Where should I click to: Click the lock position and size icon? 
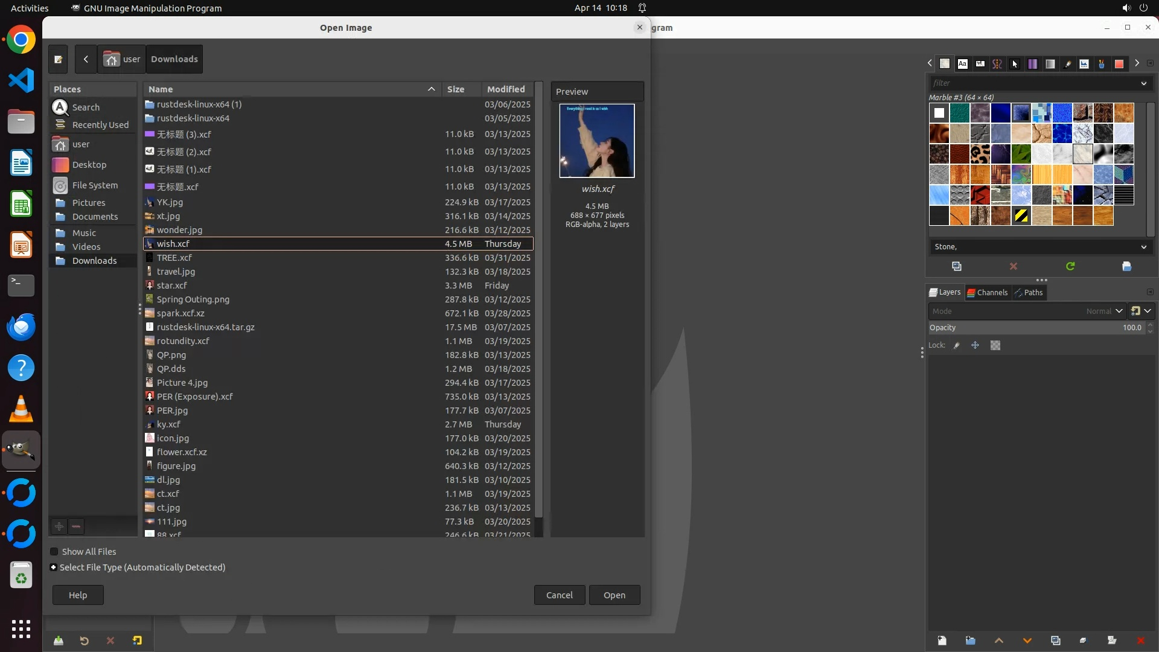click(975, 345)
